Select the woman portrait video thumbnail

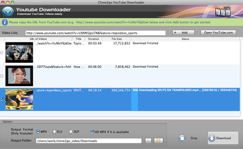click(19, 76)
